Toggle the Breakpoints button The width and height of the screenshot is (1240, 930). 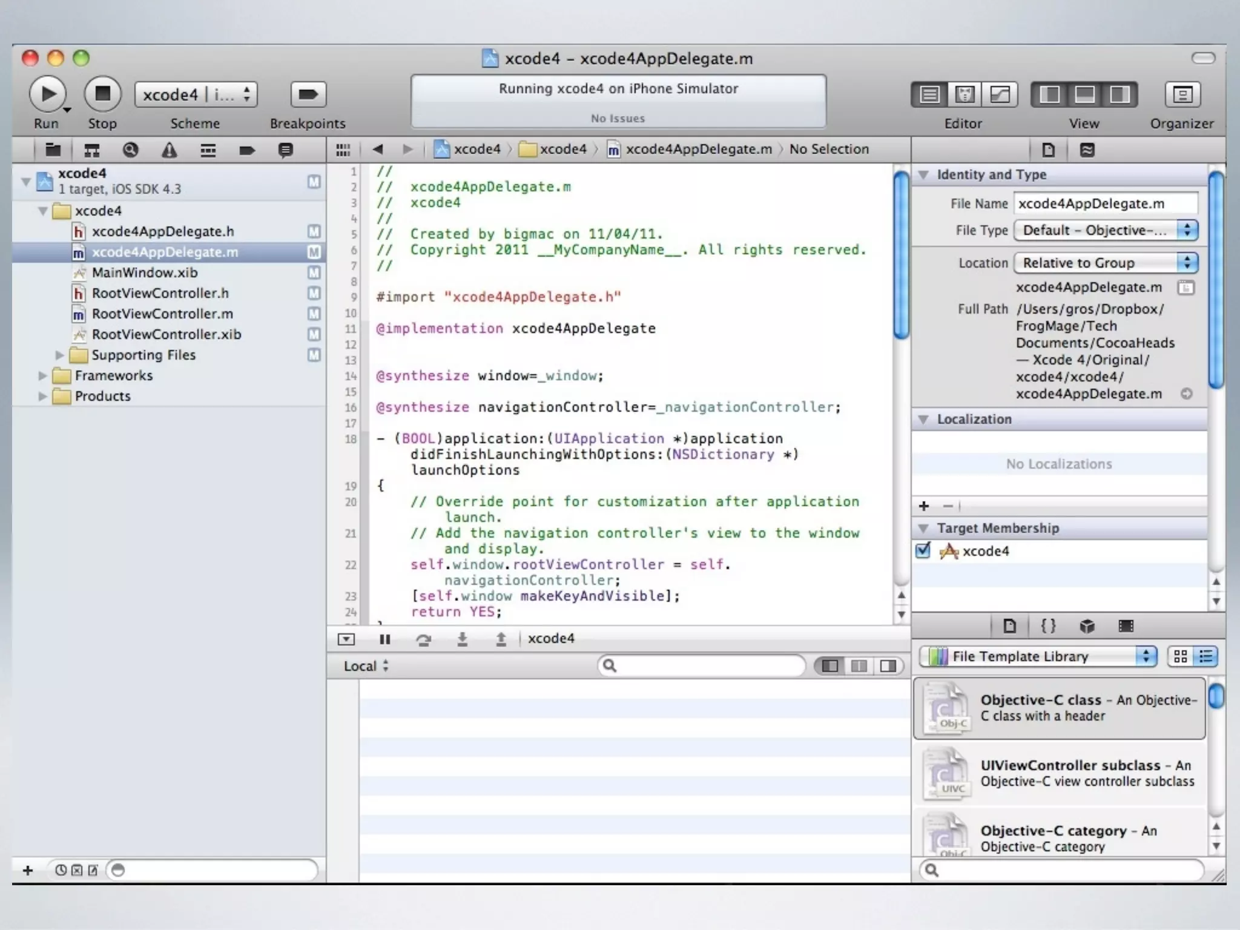pos(308,94)
